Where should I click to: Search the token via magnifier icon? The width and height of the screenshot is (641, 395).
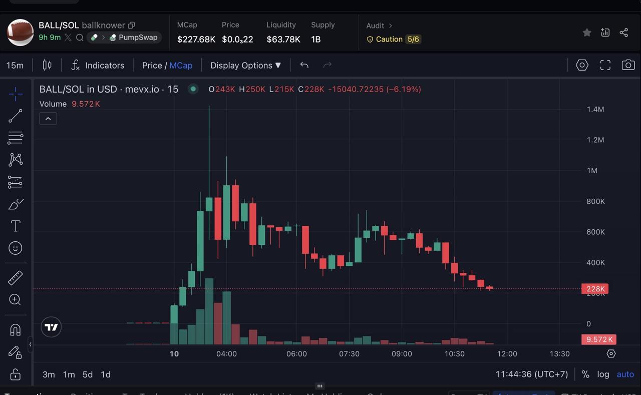pos(80,38)
